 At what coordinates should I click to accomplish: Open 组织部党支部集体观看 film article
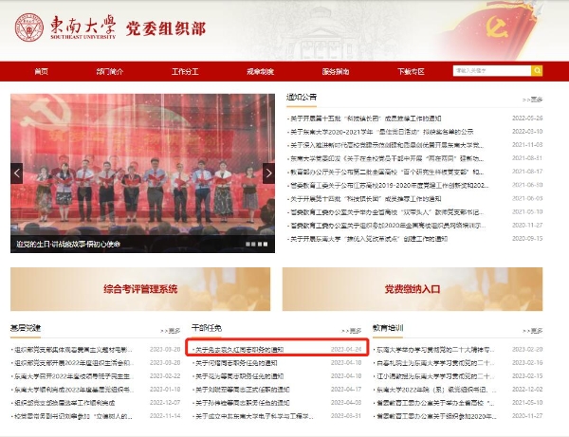coord(73,350)
